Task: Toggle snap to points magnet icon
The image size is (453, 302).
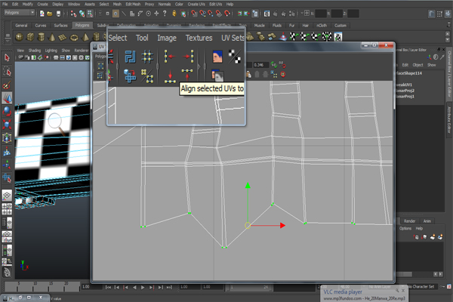Action: click(211, 14)
